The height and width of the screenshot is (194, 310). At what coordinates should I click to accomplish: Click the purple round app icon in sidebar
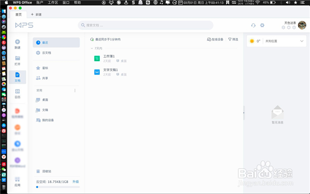coord(18,160)
